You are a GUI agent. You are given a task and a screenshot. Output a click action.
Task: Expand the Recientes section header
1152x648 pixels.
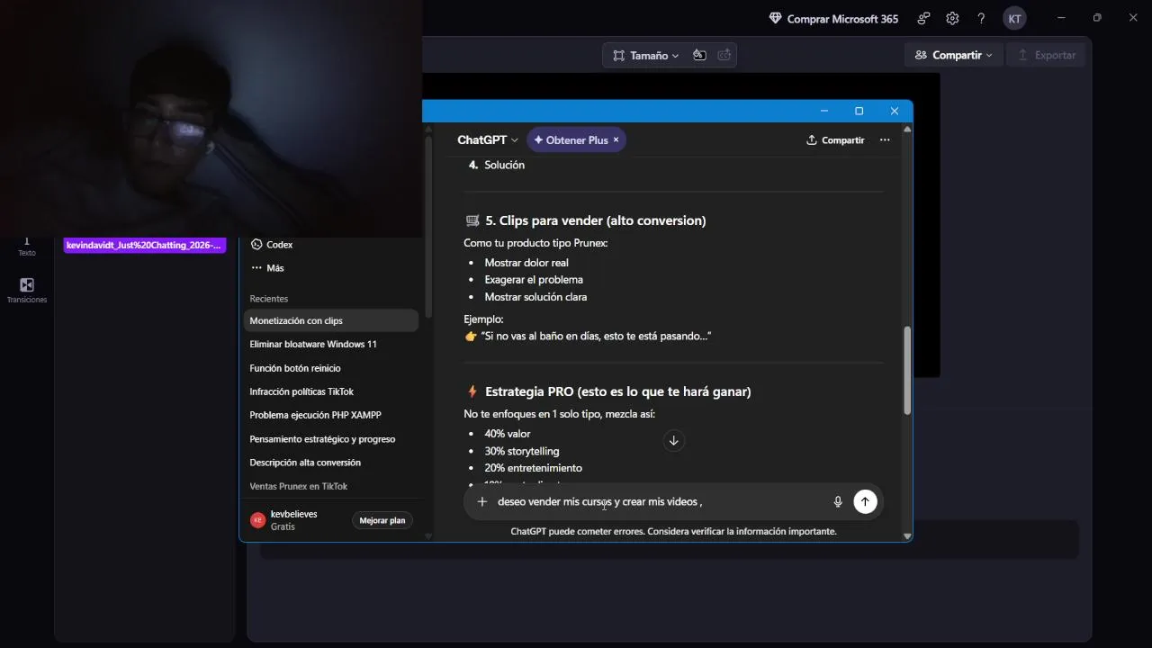click(x=269, y=299)
